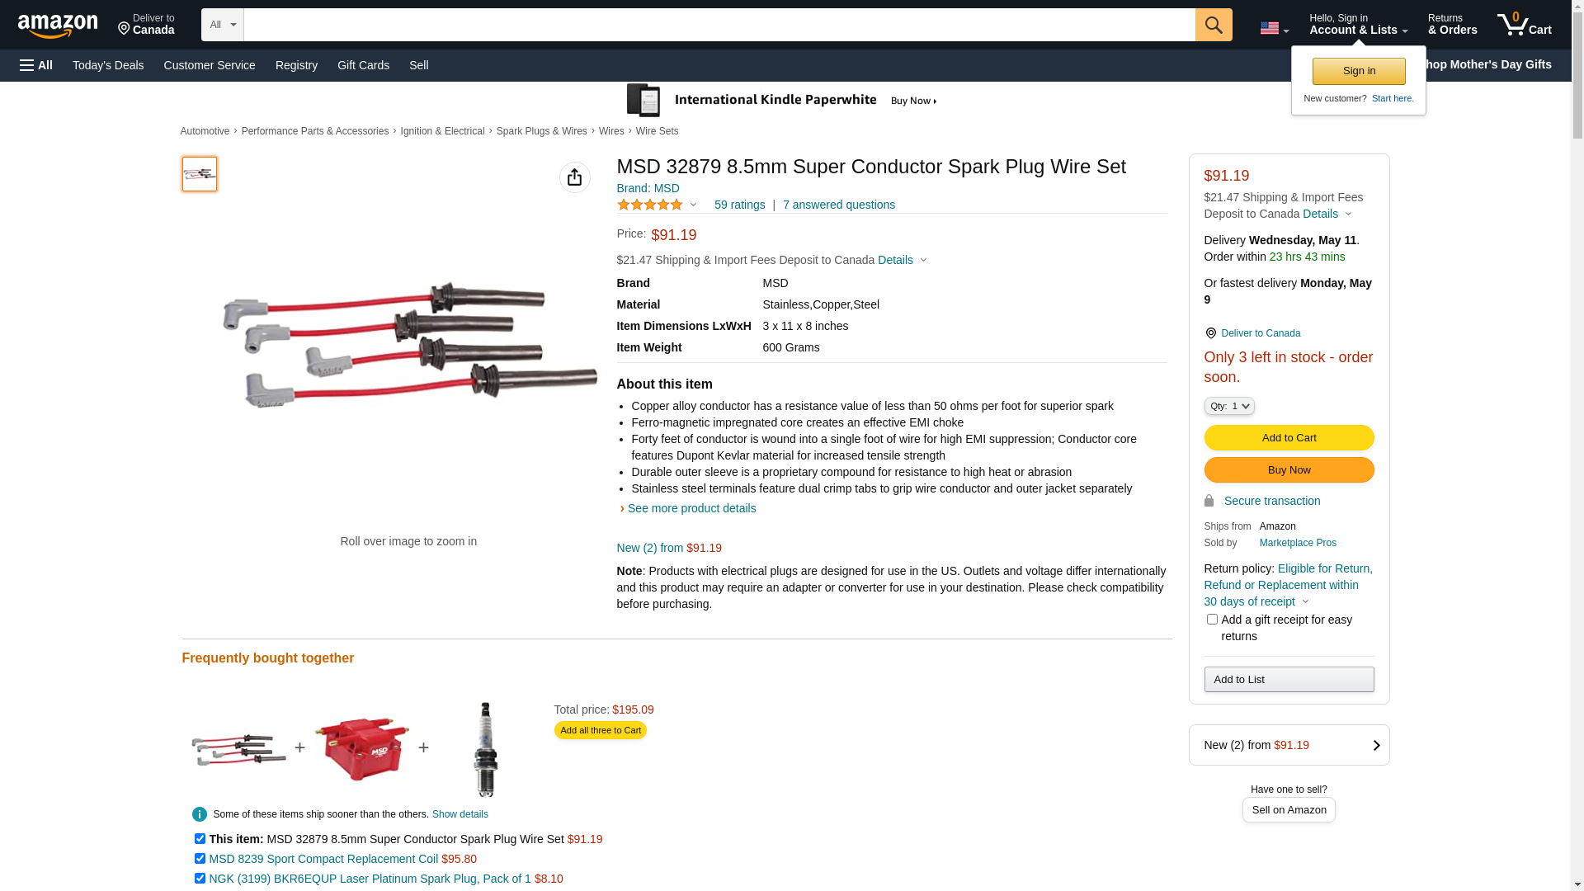The width and height of the screenshot is (1584, 891).
Task: Uncheck the NGK Laser Platinum Spark Plug checkbox
Action: coord(200,879)
